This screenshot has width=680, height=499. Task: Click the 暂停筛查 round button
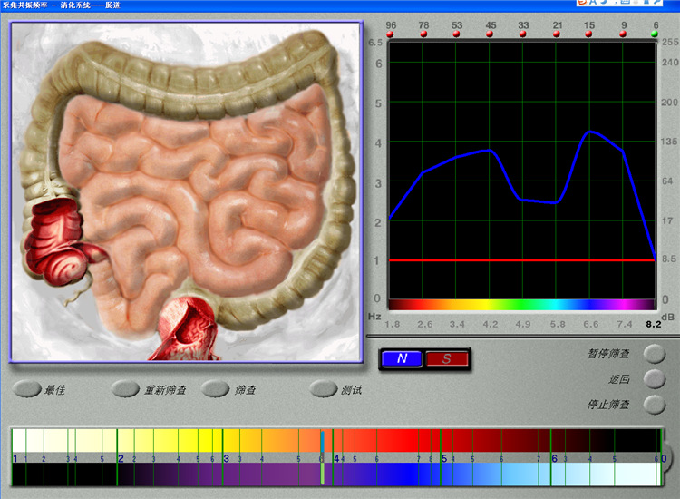(x=654, y=353)
